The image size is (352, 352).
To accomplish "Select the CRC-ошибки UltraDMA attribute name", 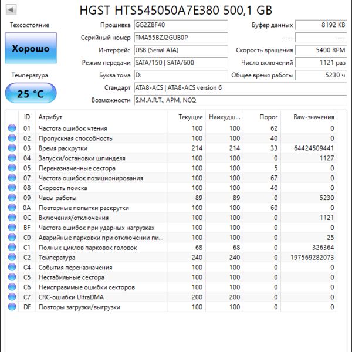I will click(x=71, y=297).
